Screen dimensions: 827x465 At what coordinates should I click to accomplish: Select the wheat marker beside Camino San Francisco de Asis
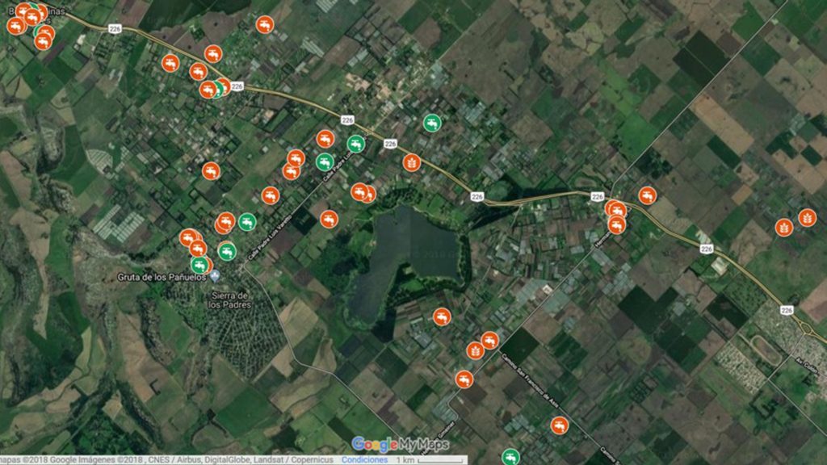click(x=475, y=350)
